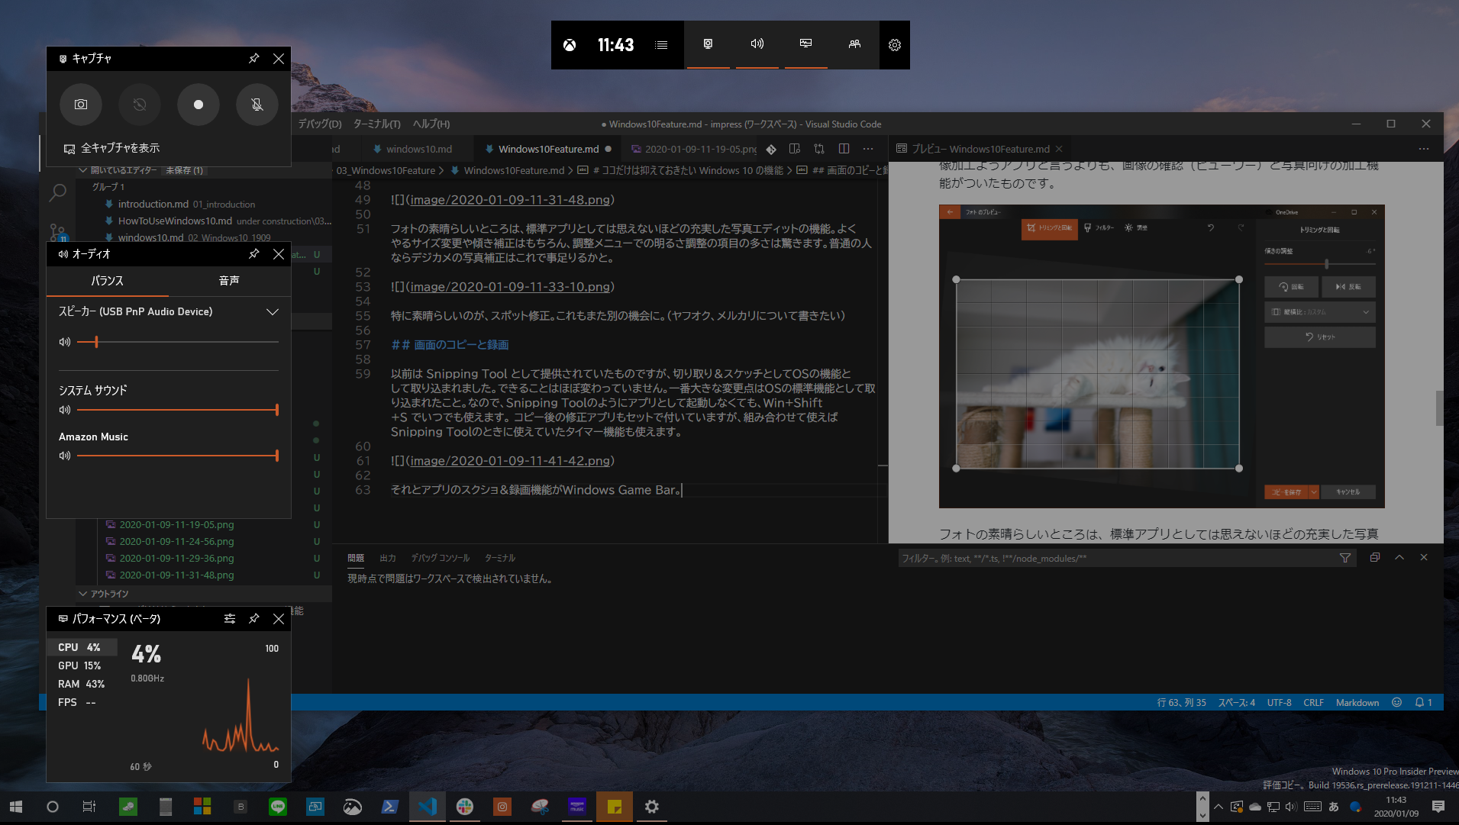1459x825 pixels.
Task: Click the UTF-8 encoding in status bar
Action: (1280, 703)
